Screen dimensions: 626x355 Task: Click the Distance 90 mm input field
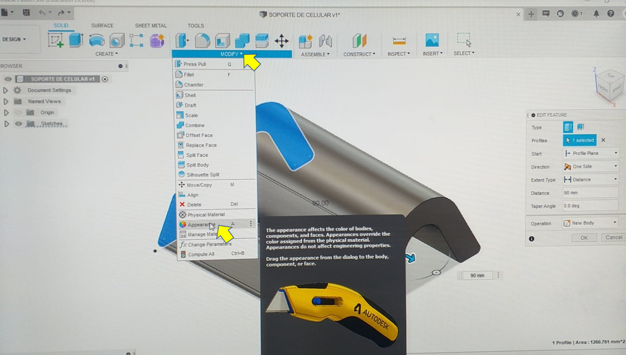click(x=591, y=193)
